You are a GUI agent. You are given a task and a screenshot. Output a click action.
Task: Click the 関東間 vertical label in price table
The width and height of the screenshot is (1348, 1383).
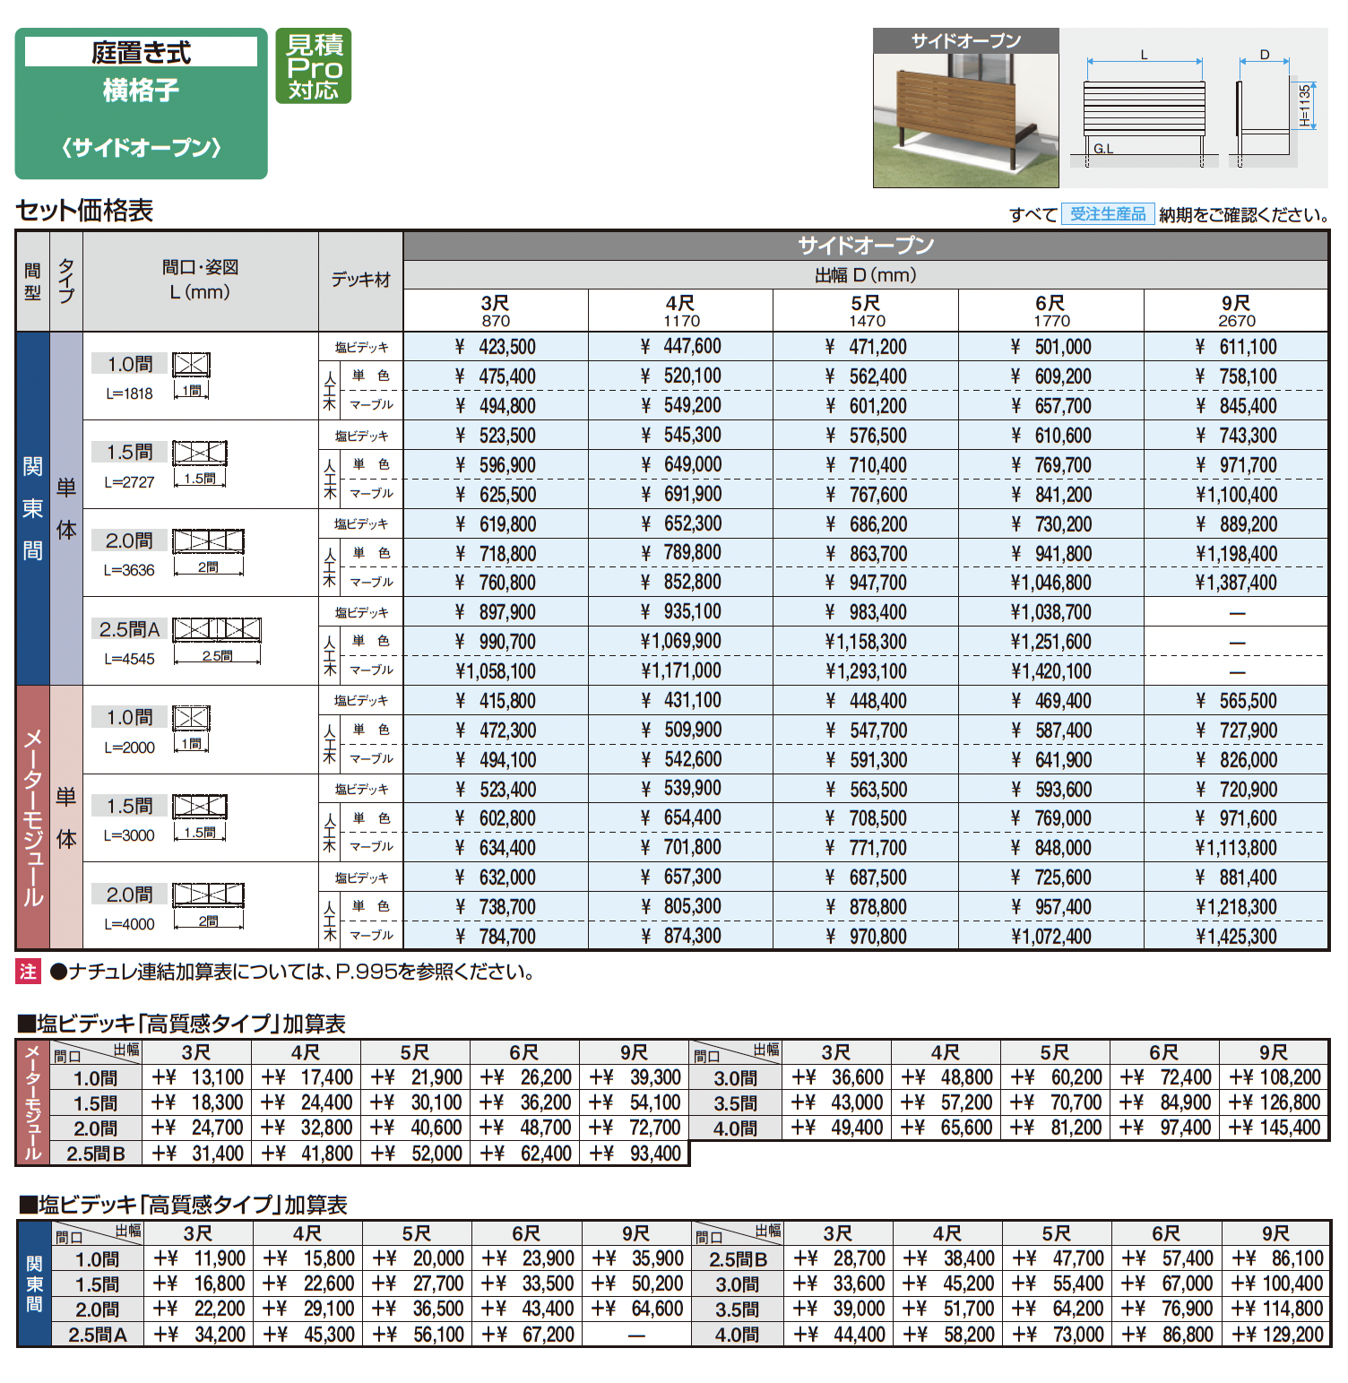(33, 508)
